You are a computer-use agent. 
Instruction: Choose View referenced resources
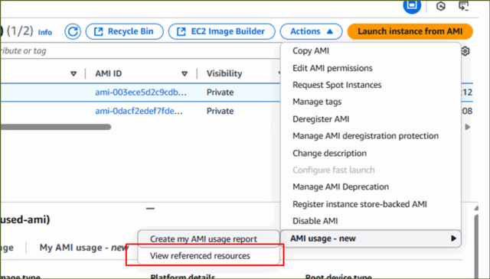point(200,256)
